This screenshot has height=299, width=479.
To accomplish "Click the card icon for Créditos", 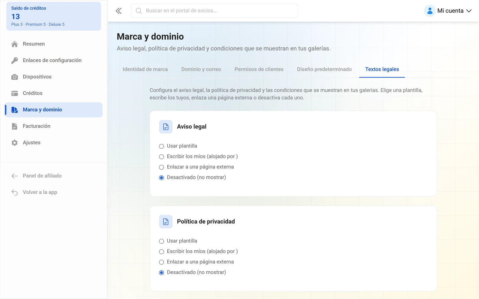I will [15, 93].
